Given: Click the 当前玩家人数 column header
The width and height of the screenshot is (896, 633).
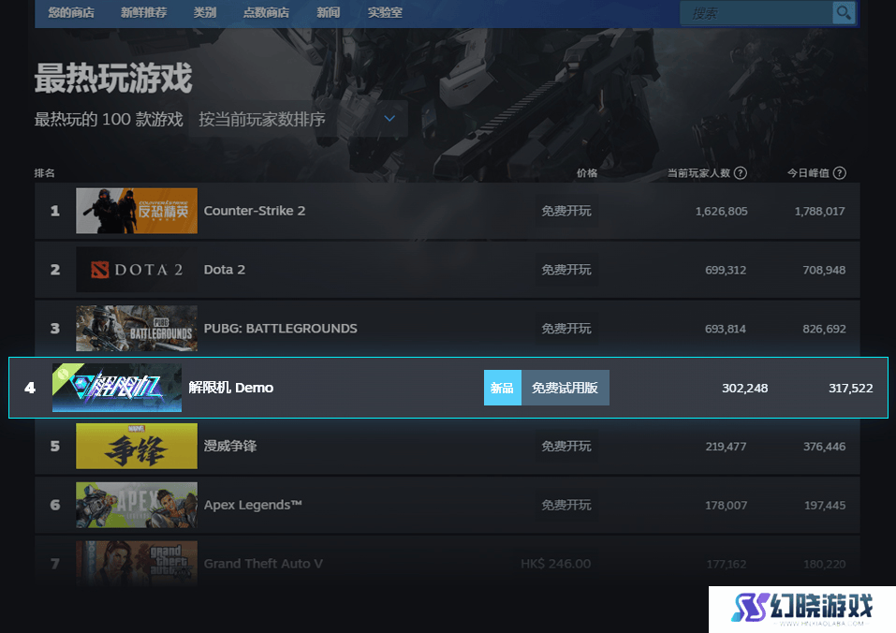Looking at the screenshot, I should click(x=698, y=173).
